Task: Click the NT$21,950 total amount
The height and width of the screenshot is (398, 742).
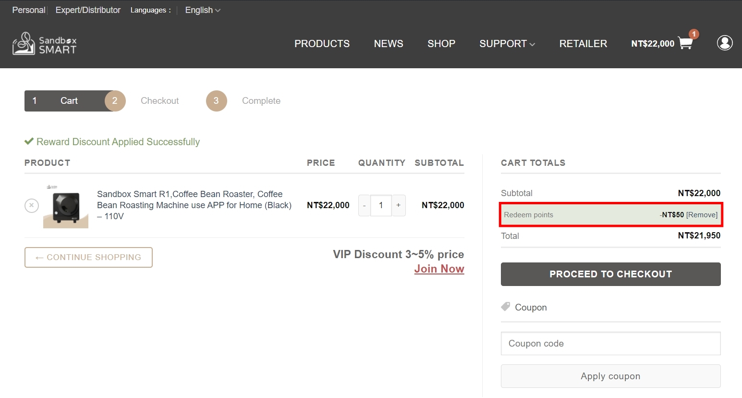Action: click(699, 236)
